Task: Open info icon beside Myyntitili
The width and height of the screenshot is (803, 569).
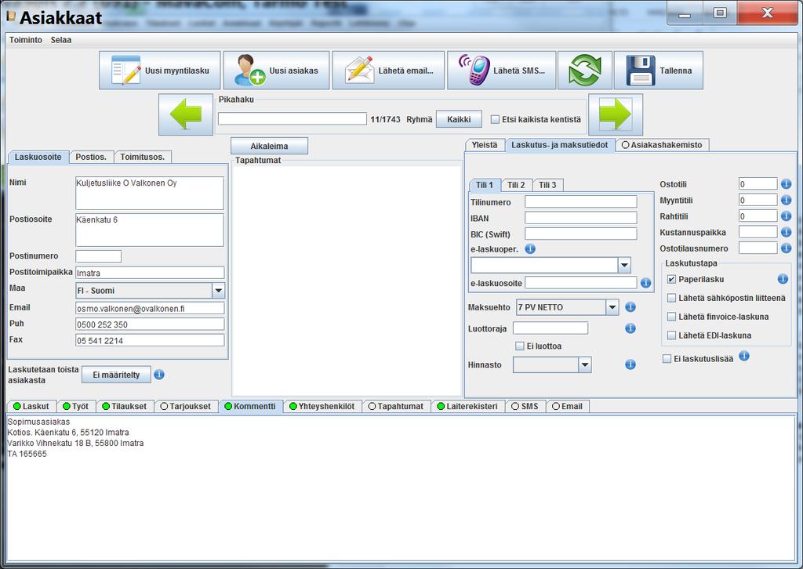Action: [786, 200]
